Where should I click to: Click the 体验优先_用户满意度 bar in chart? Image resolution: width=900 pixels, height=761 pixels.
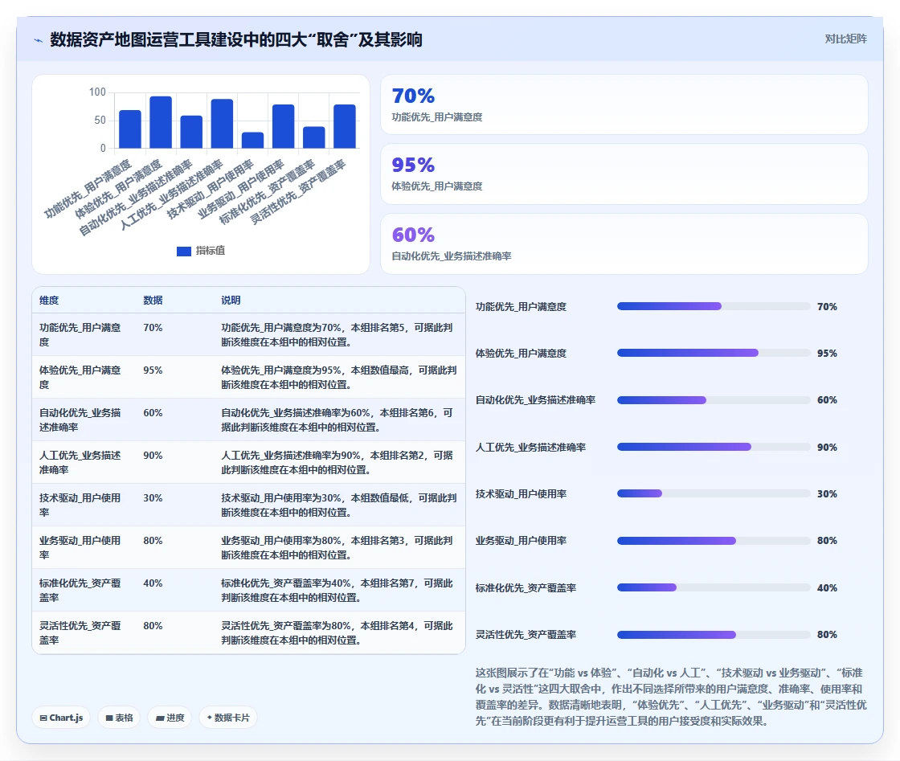point(161,122)
